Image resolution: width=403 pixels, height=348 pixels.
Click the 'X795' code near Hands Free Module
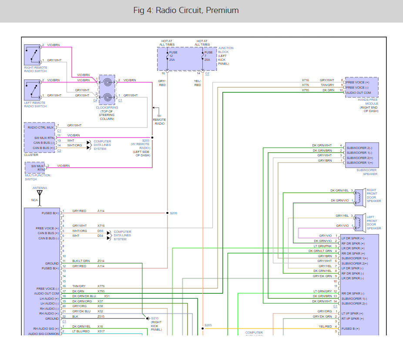[x=306, y=90]
